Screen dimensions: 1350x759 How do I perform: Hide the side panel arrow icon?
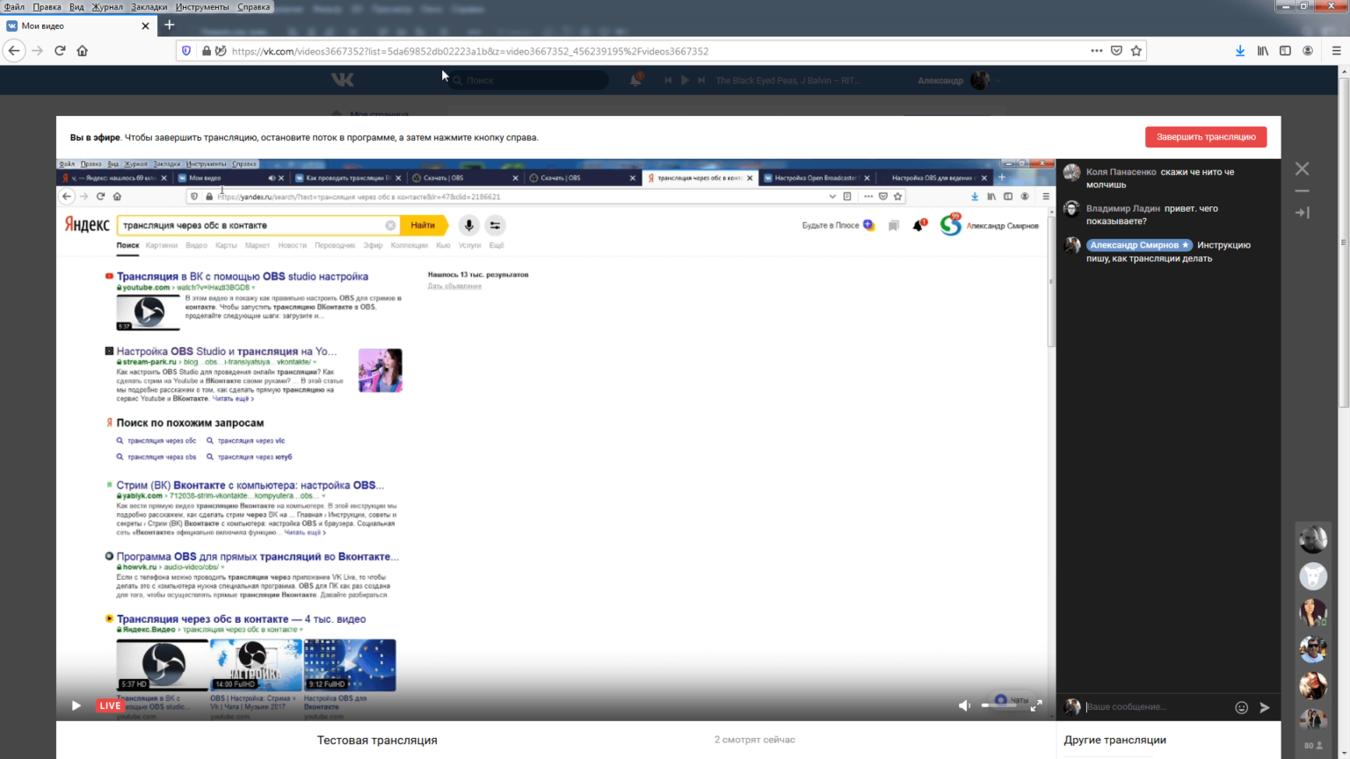point(1303,213)
